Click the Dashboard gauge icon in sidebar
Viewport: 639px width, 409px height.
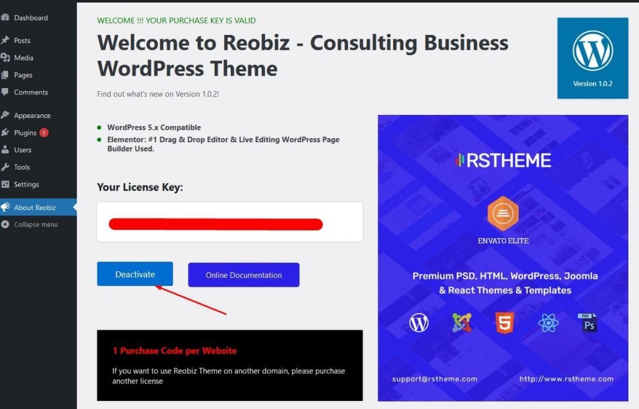[5, 17]
